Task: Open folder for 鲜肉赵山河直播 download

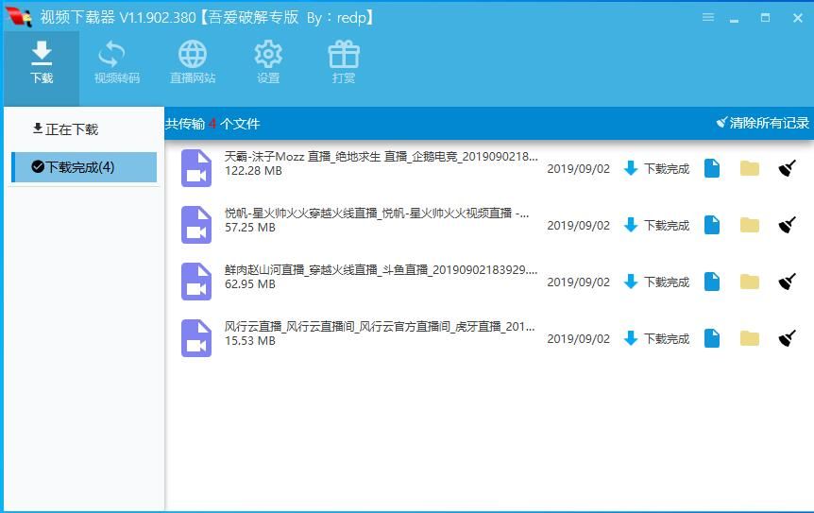Action: (x=750, y=282)
